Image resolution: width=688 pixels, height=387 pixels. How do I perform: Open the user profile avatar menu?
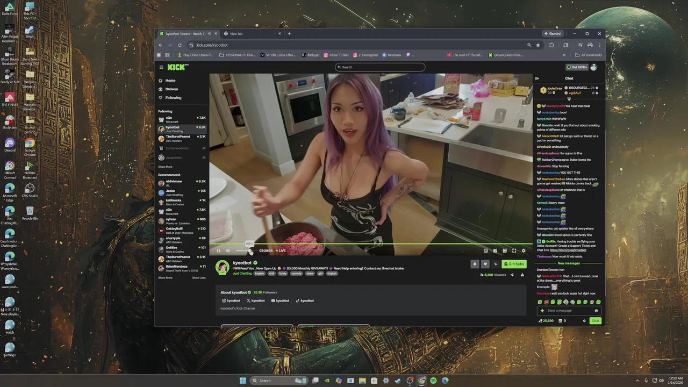(x=594, y=67)
